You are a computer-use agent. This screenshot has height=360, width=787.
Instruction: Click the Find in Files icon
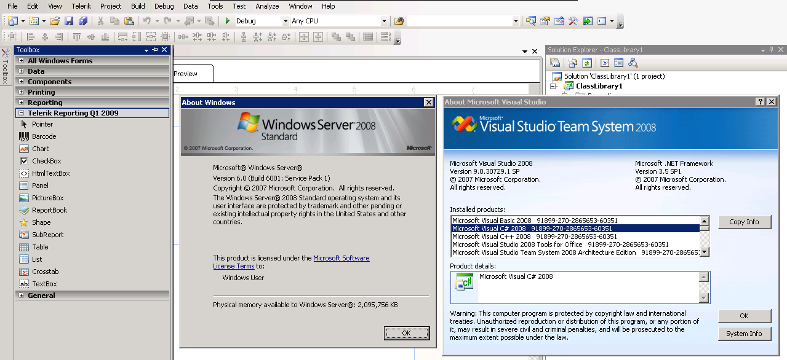click(399, 21)
